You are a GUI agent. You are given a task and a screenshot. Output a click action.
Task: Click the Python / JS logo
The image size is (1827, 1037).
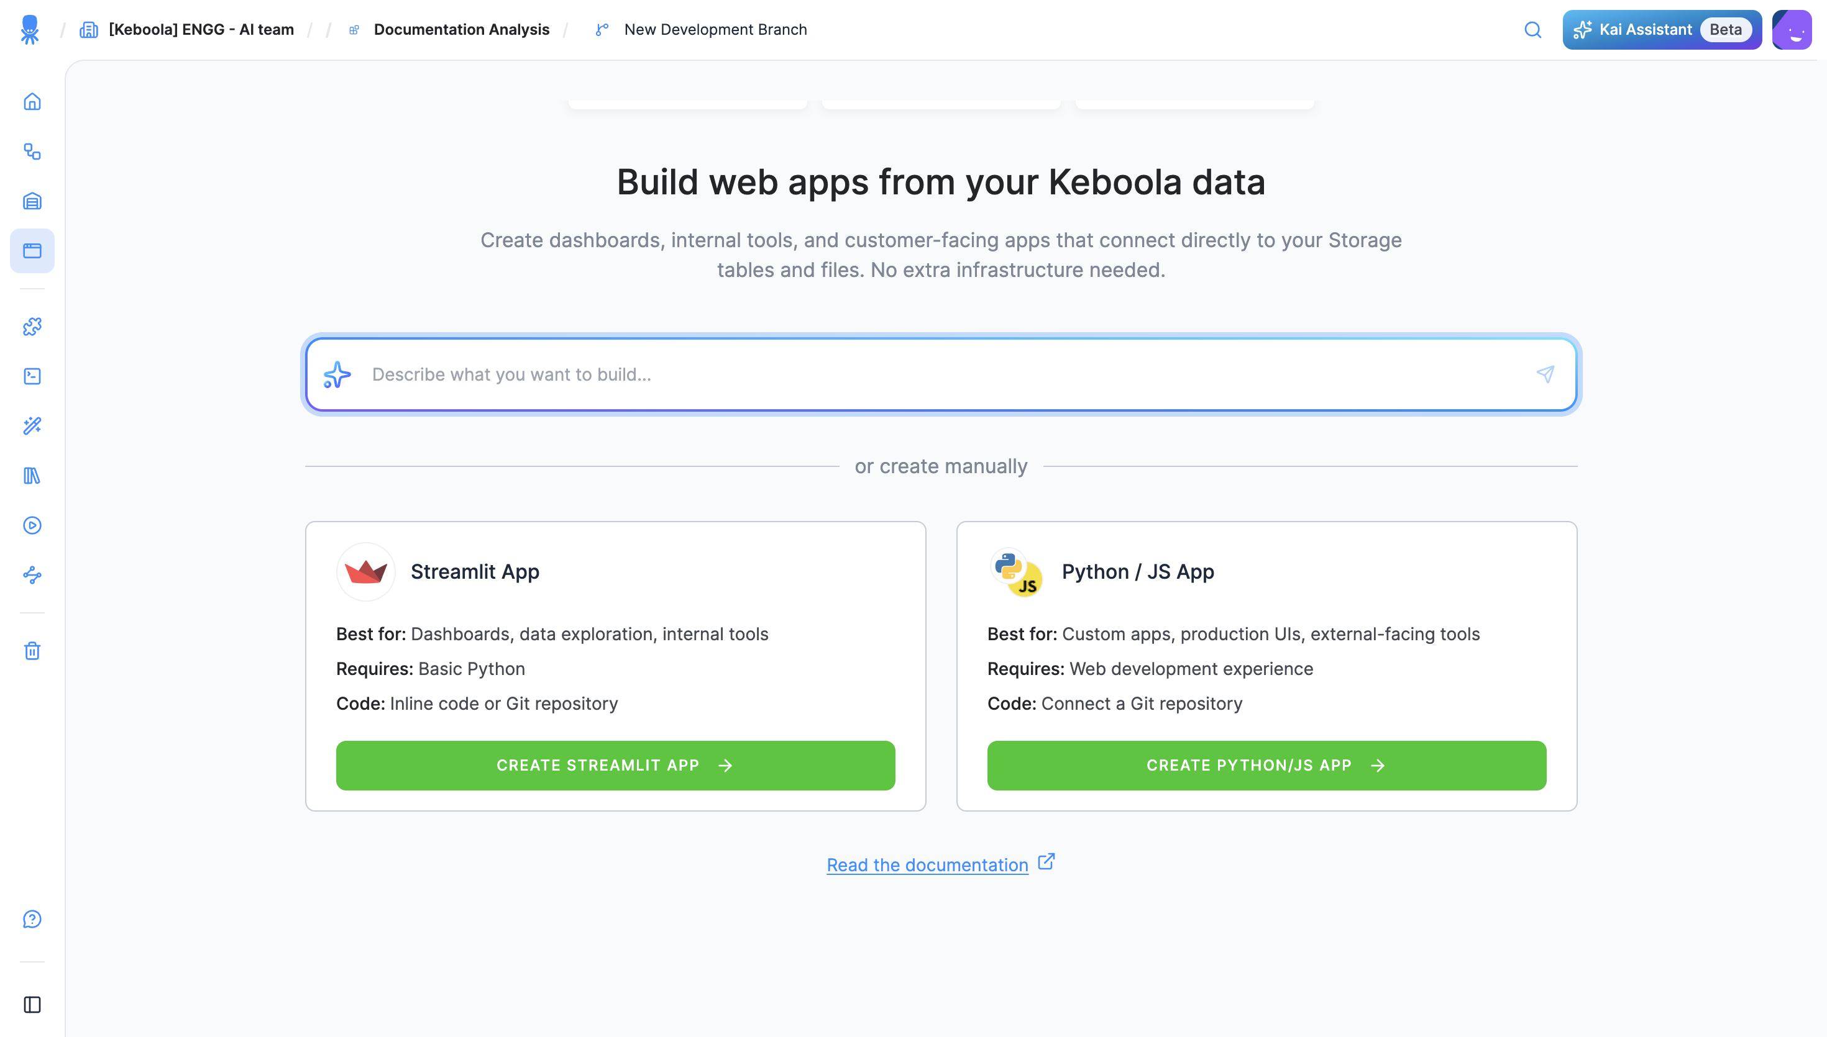pos(1017,571)
